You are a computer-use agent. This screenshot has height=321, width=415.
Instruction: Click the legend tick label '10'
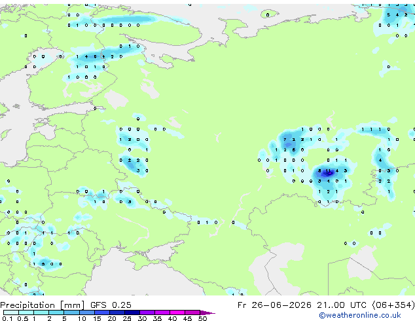pyautogui.click(x=82, y=318)
